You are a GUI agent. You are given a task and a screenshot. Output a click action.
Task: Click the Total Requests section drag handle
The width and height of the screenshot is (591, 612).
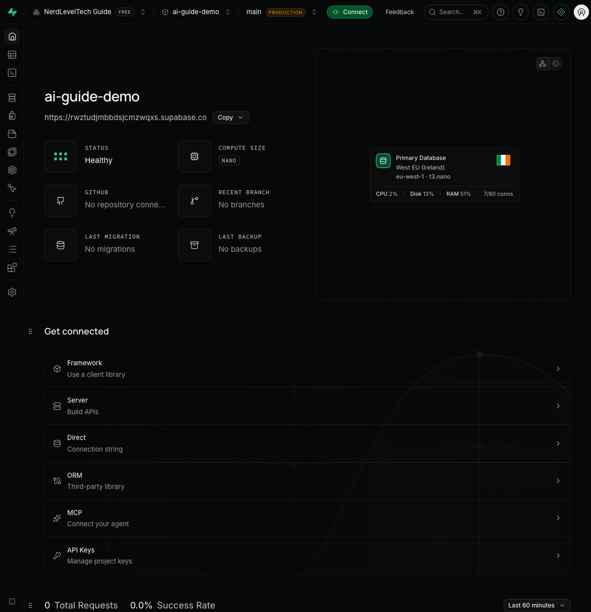(x=30, y=605)
